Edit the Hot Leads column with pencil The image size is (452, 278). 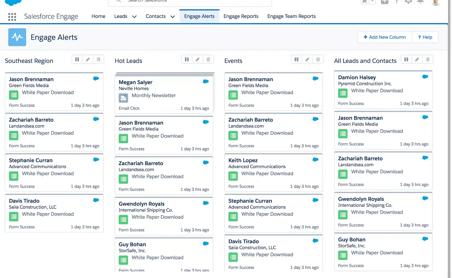point(197,59)
